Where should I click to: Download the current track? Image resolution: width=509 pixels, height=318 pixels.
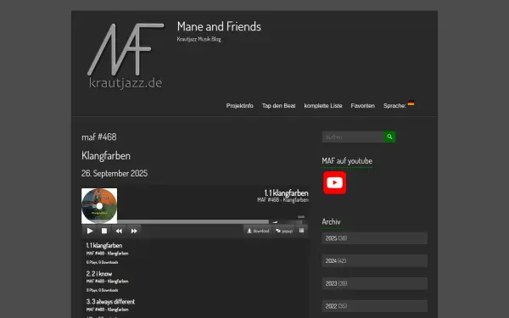258,231
